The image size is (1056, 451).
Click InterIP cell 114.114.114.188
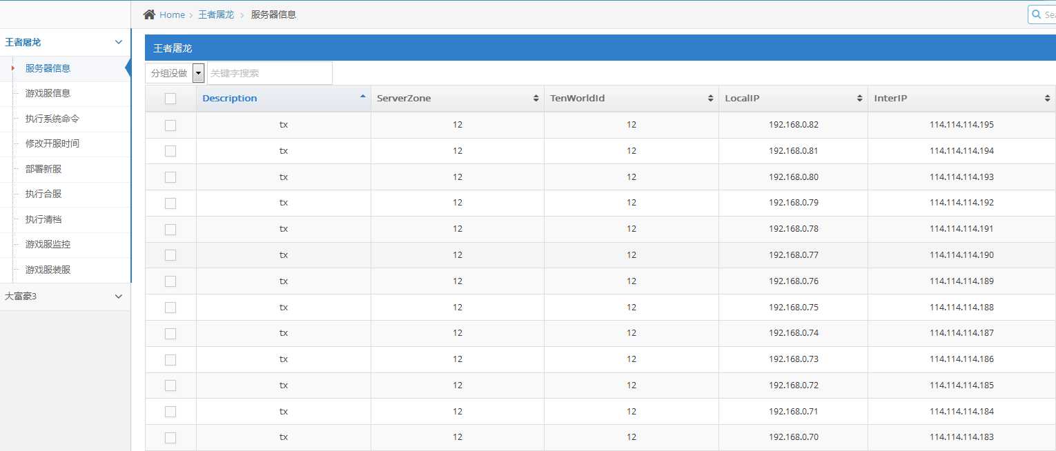click(961, 308)
